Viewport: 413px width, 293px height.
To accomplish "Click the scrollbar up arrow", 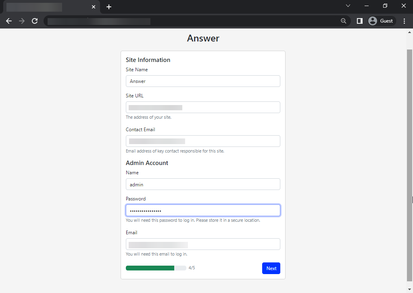I will point(409,32).
